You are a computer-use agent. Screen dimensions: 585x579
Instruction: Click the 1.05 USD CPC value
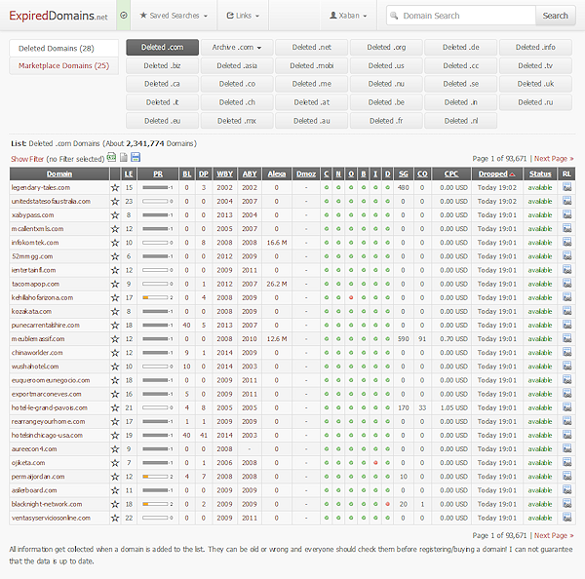point(453,407)
